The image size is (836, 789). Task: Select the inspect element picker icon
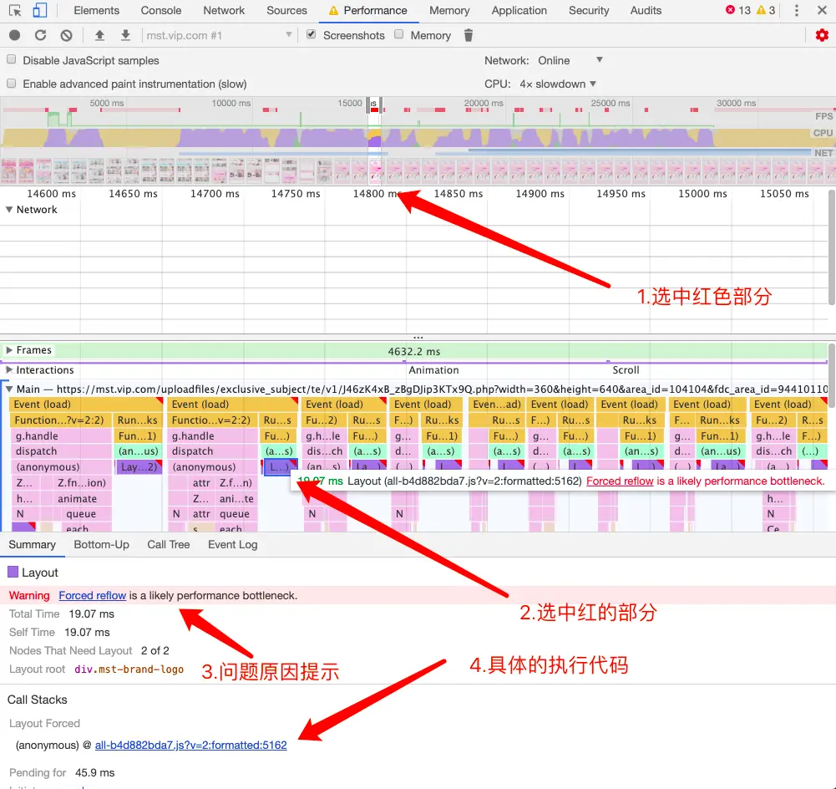[15, 10]
